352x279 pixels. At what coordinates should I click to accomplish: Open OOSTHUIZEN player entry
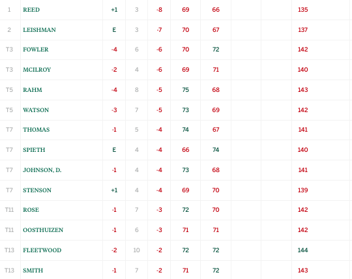coord(43,230)
